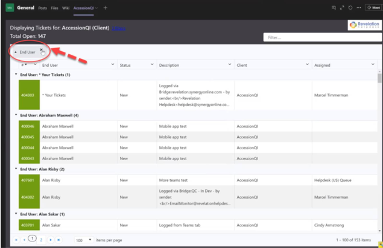Viewport: 383px width, 248px height.
Task: Click the filters link in header
Action: [118, 28]
